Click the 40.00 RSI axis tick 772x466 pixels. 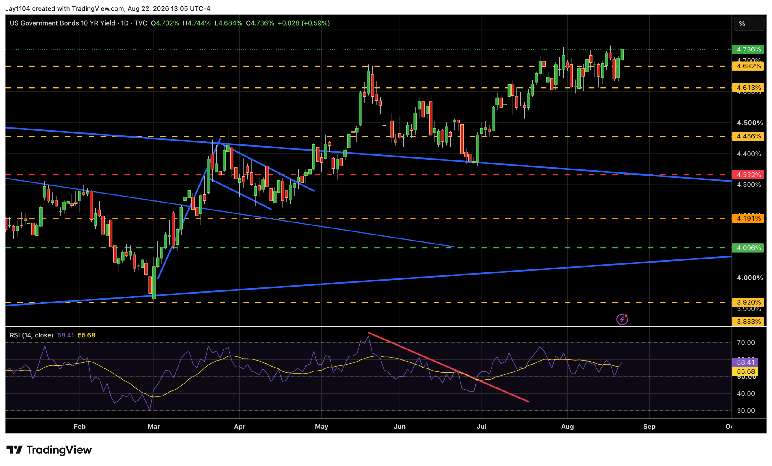click(x=746, y=393)
